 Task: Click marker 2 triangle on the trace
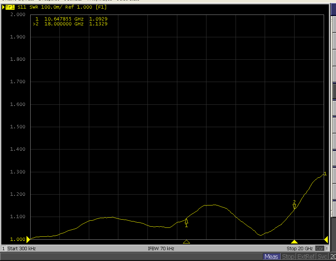(295, 206)
